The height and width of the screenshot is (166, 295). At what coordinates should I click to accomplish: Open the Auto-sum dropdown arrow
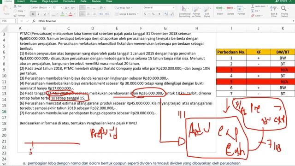(267, 6)
